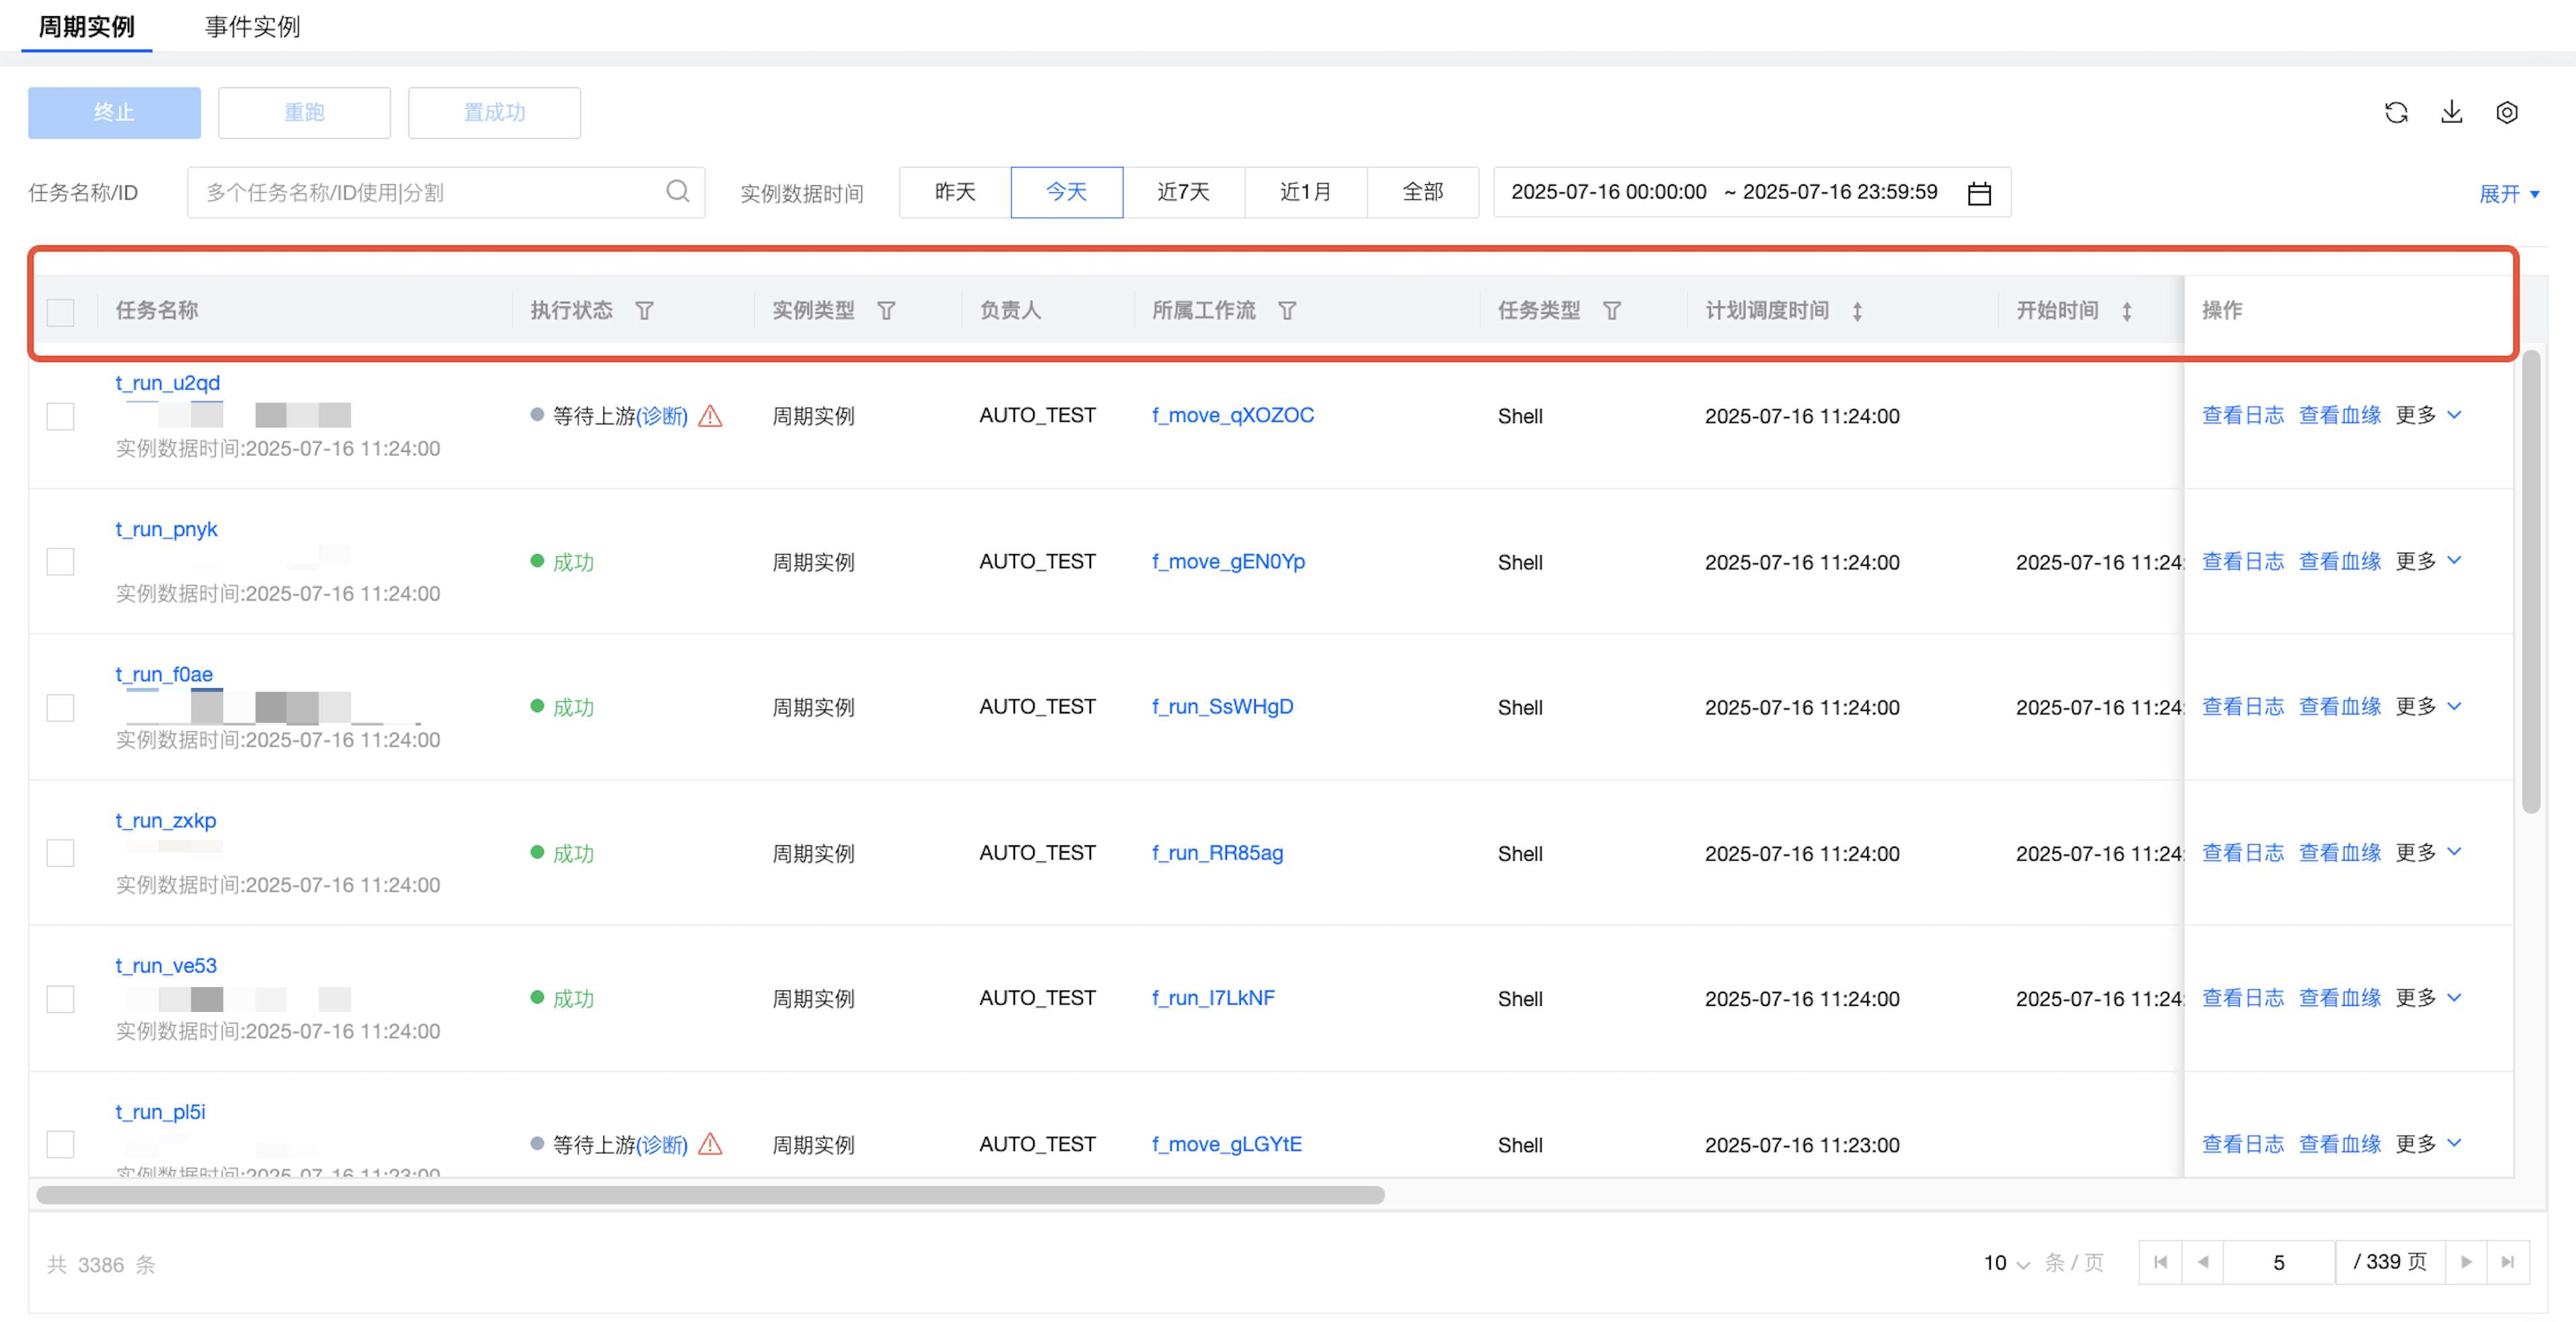Image resolution: width=2576 pixels, height=1322 pixels.
Task: Go to previous page arrow
Action: pyautogui.click(x=2202, y=1262)
